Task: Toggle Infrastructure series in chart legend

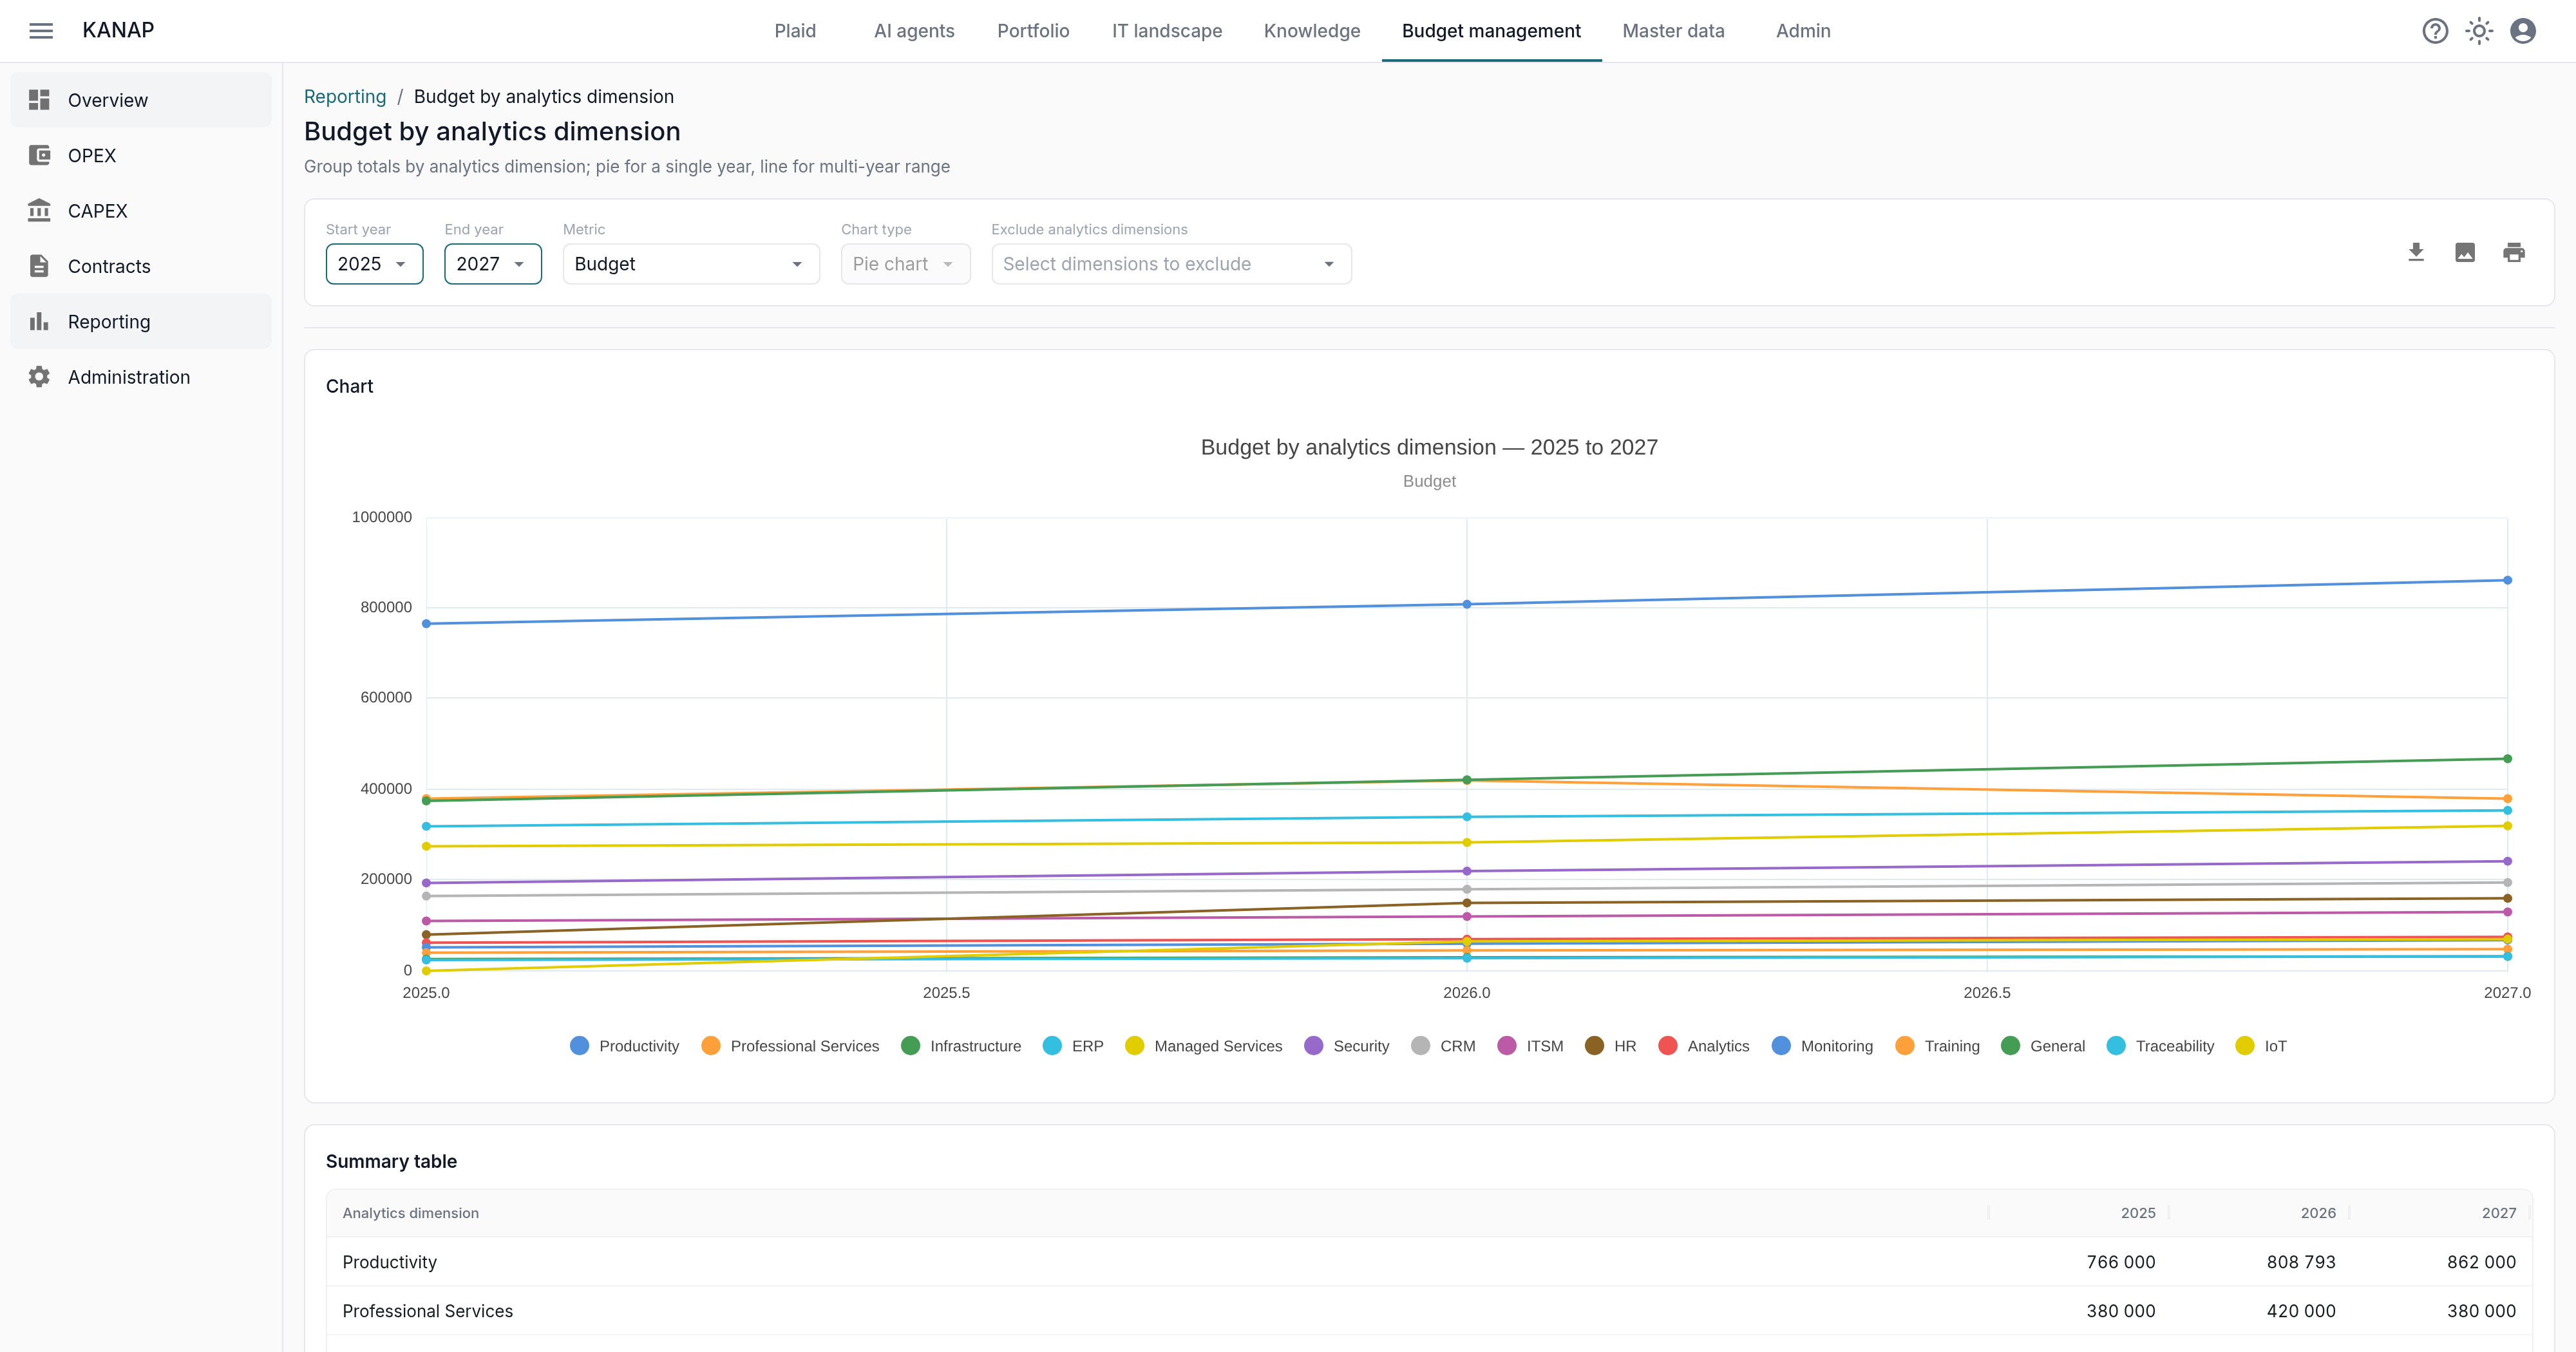Action: point(961,1046)
